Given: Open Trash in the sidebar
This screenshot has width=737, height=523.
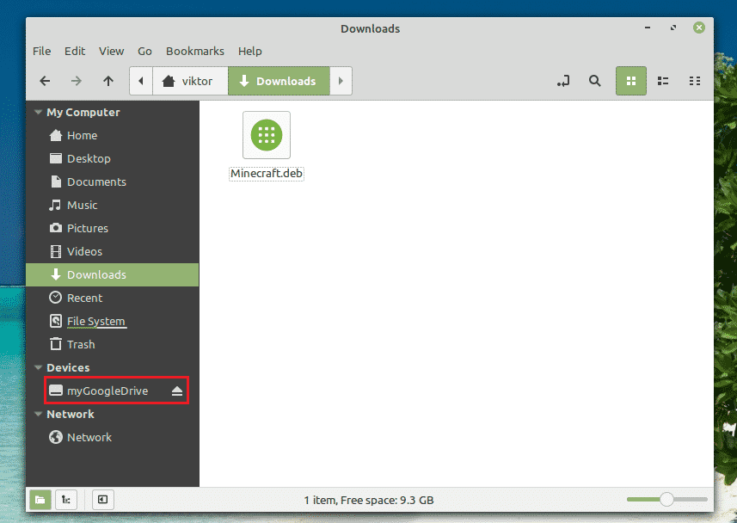Looking at the screenshot, I should [113, 344].
